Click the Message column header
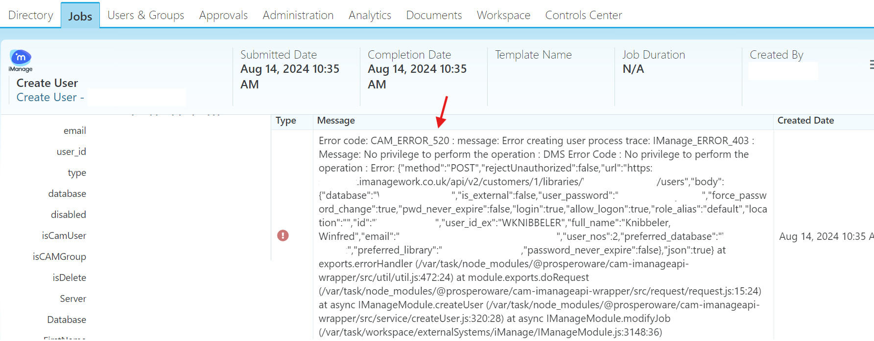 tap(336, 121)
